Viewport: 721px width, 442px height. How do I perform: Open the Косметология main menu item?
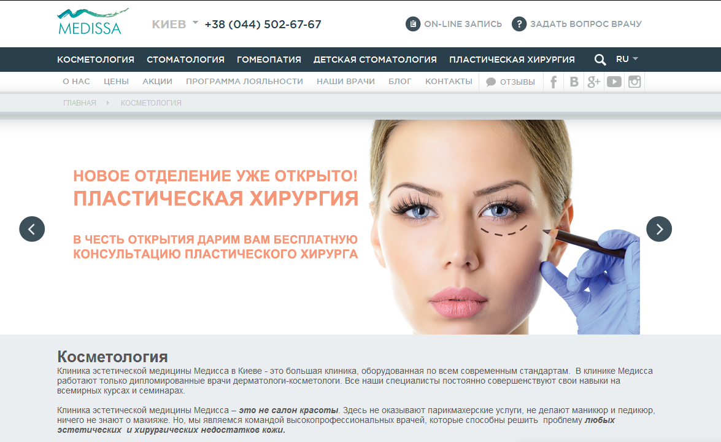click(96, 60)
